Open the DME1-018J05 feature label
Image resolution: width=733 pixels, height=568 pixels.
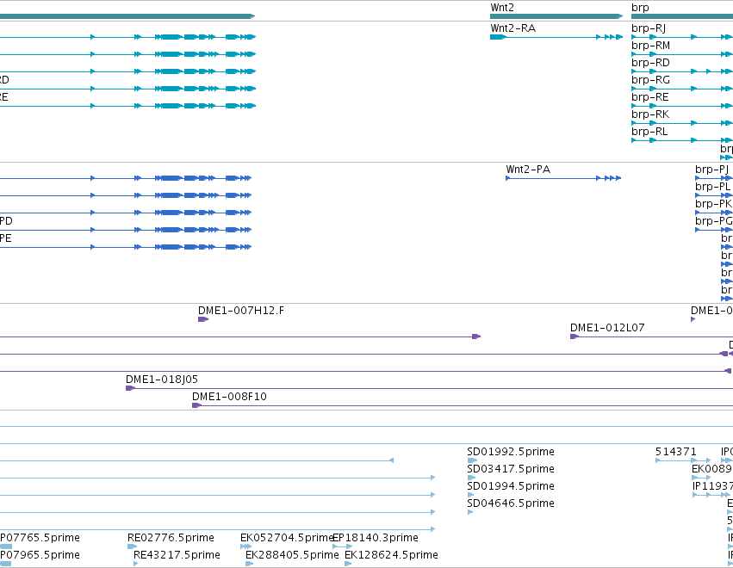[162, 380]
